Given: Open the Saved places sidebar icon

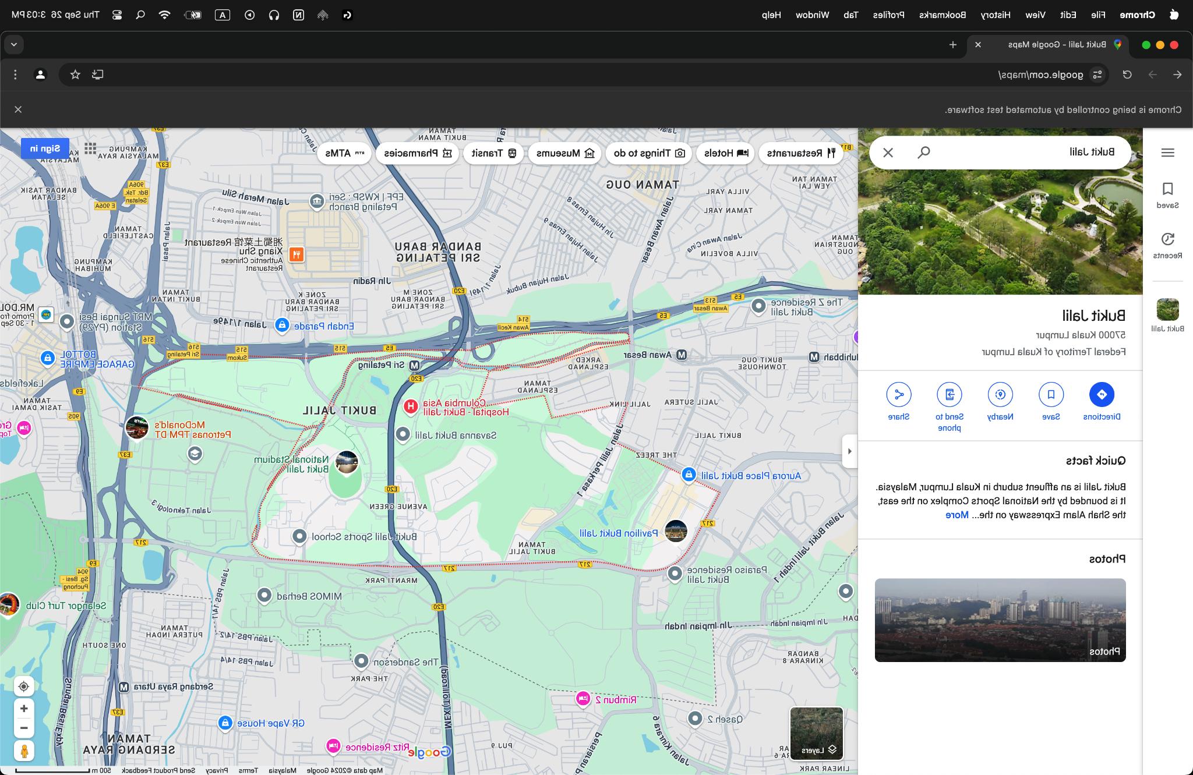Looking at the screenshot, I should coord(1167,195).
